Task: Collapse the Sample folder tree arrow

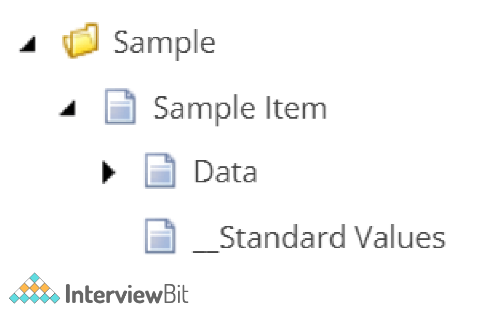Action: point(28,44)
